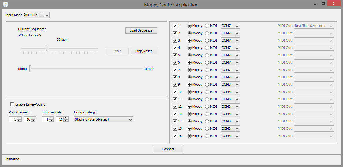The width and height of the screenshot is (343, 167).
Task: Click the Java icon in the title bar
Action: [x=6, y=5]
